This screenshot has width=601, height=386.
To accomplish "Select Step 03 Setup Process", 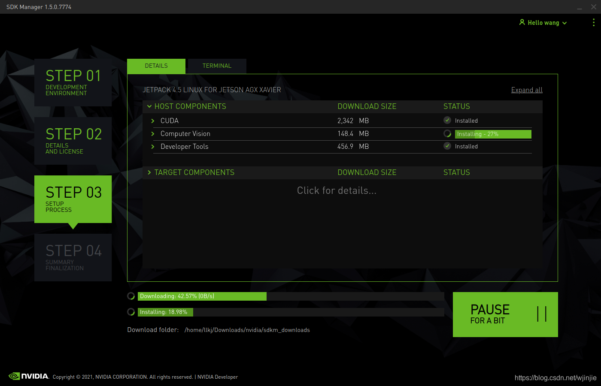I will pos(73,199).
